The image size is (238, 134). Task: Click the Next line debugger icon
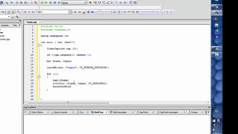(99, 3)
